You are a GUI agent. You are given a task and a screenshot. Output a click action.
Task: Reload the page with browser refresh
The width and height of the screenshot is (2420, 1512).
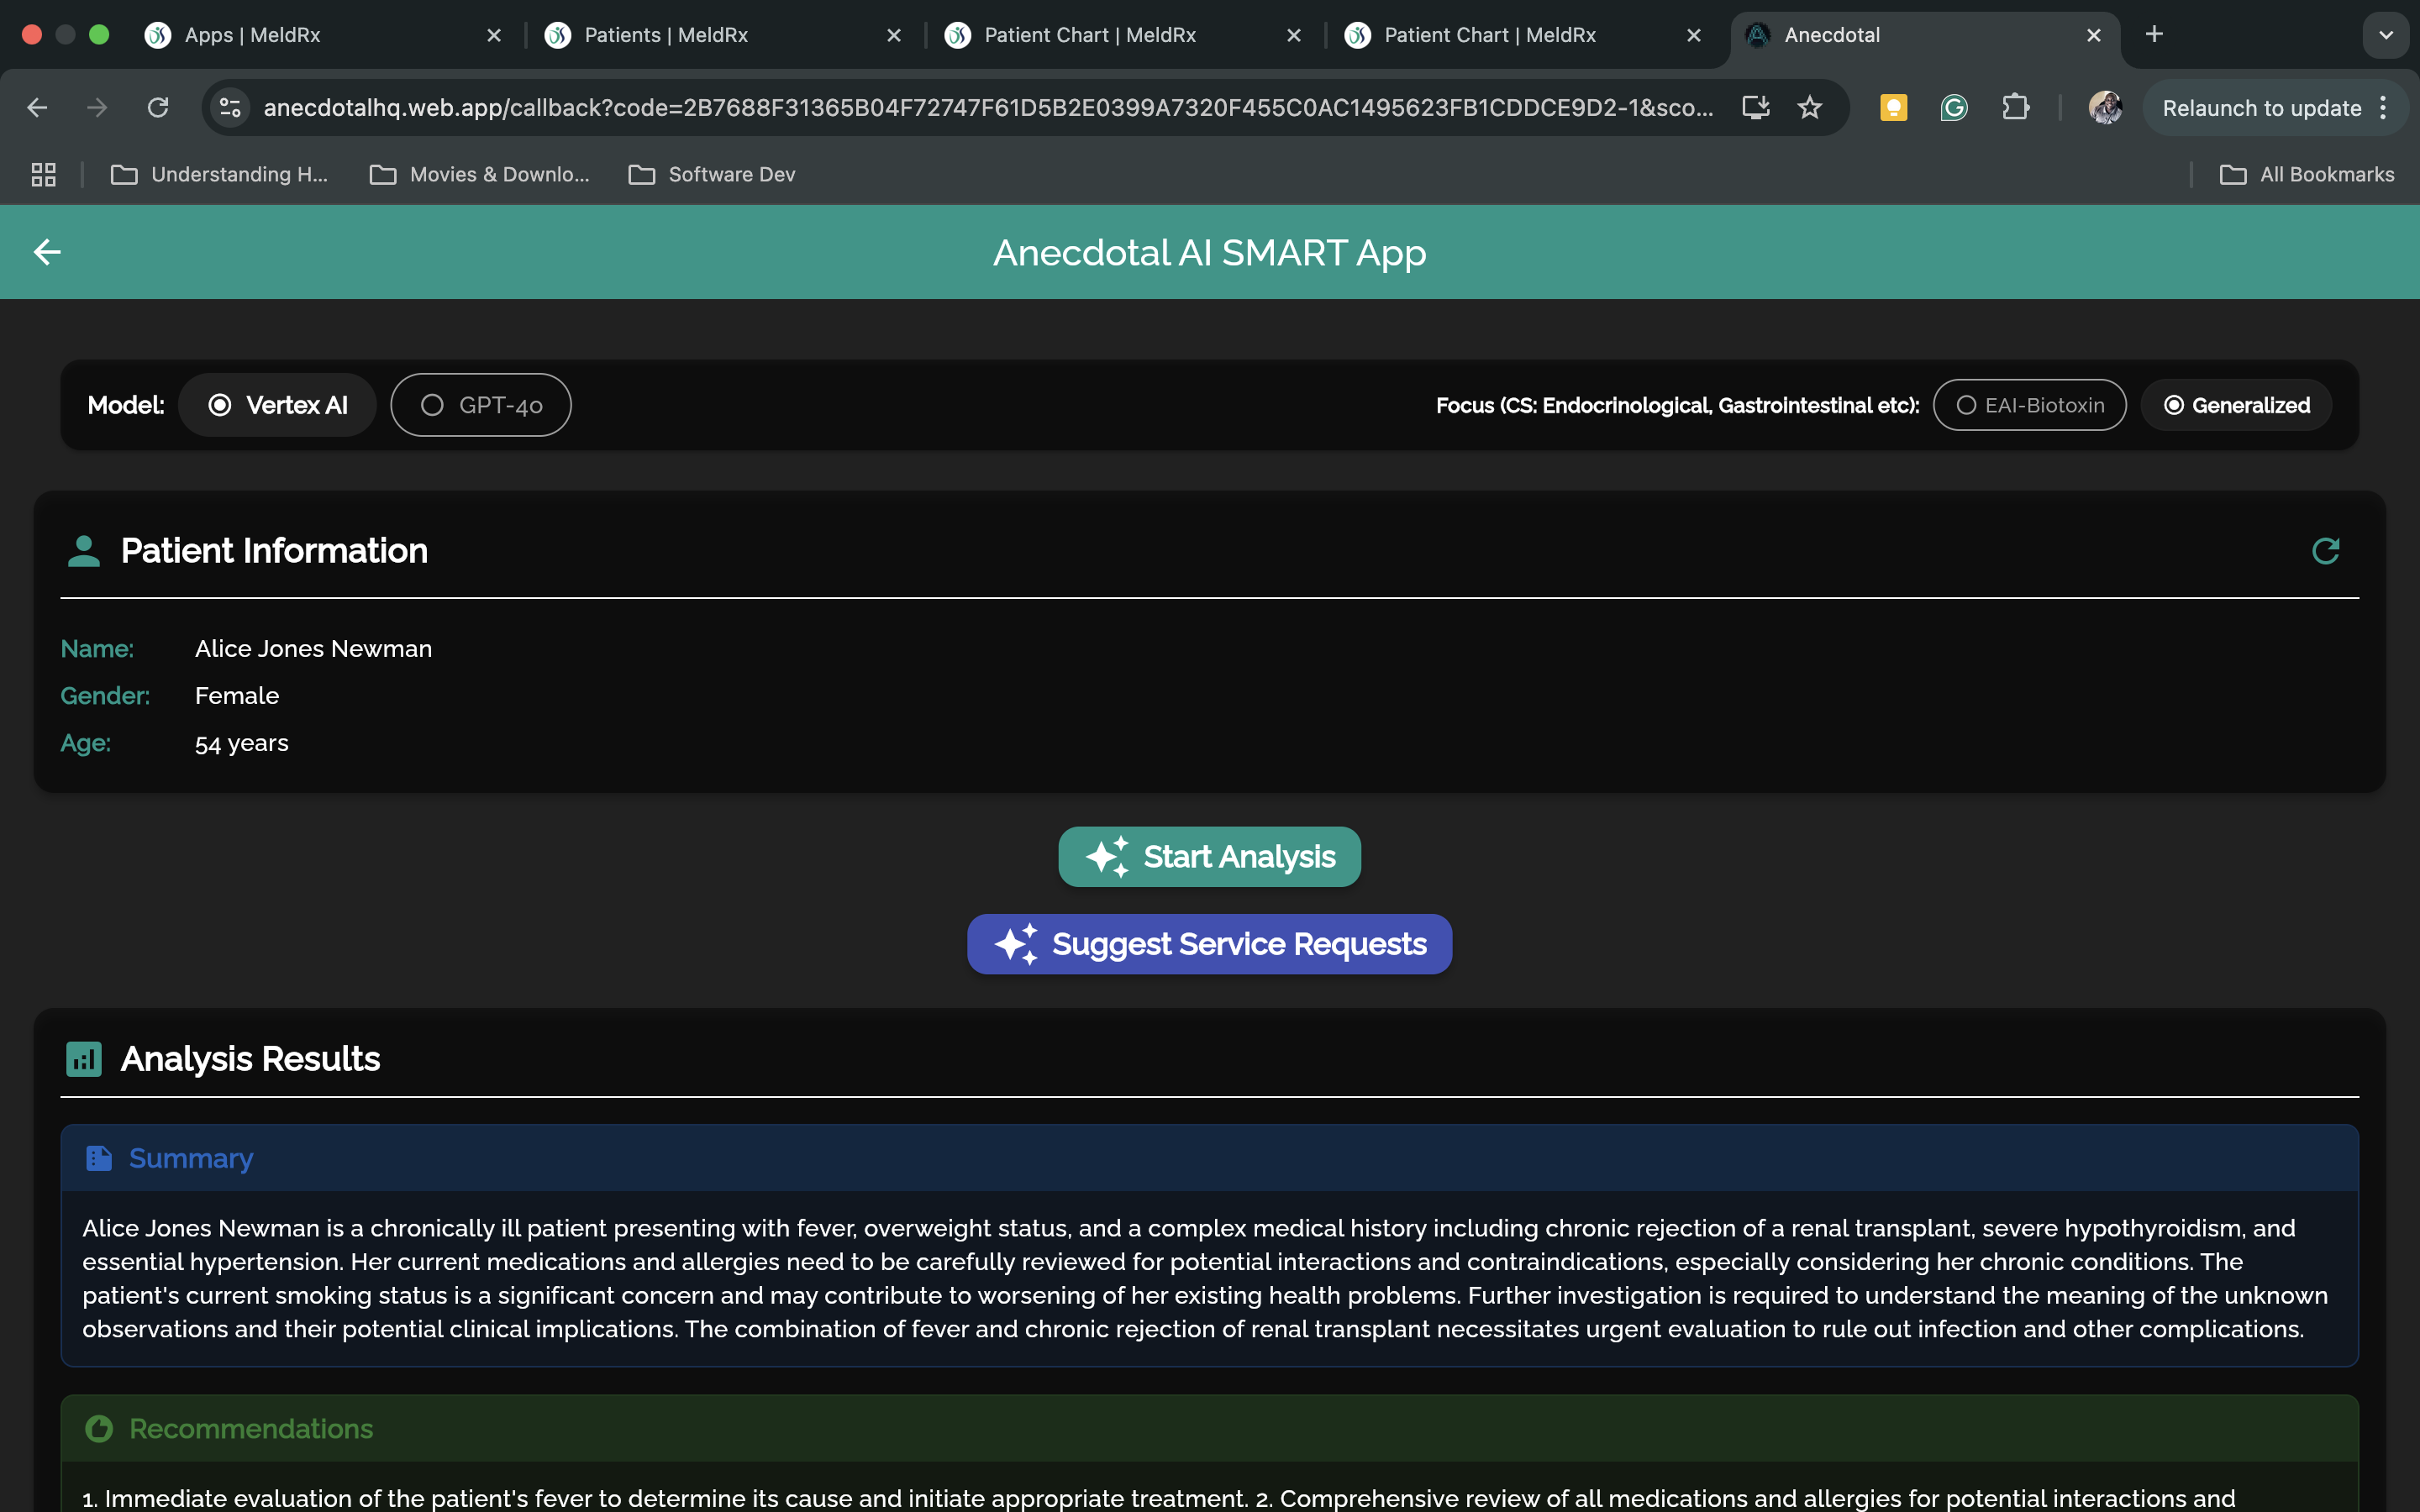158,108
